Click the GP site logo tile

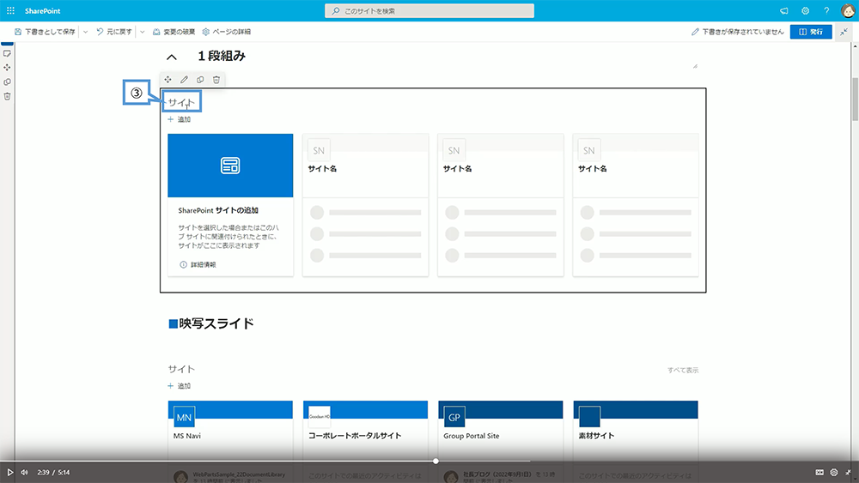click(x=454, y=417)
